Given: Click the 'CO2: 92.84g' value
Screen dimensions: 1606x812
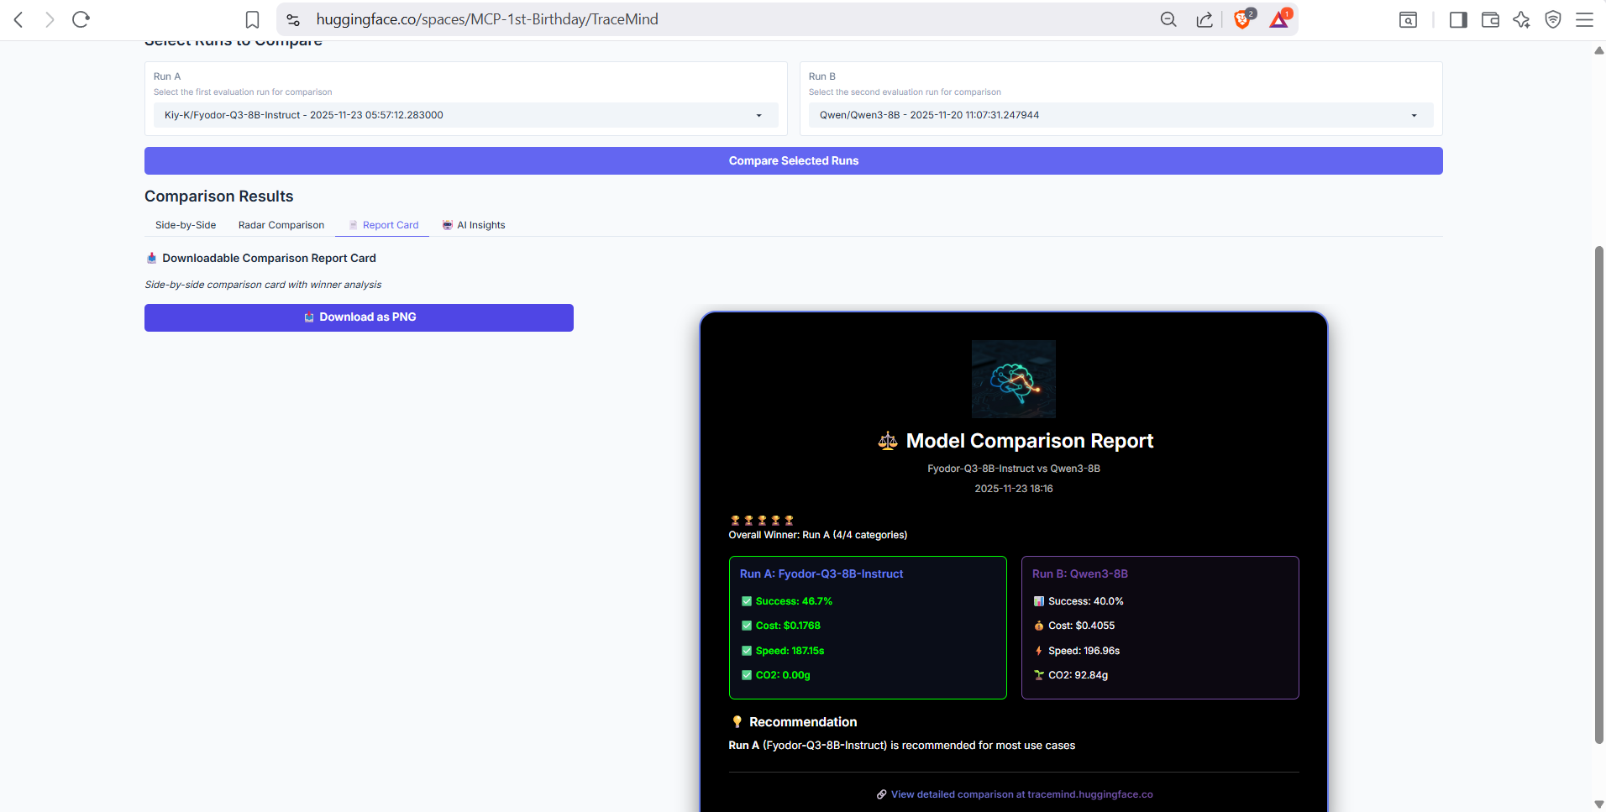Looking at the screenshot, I should coord(1079,675).
